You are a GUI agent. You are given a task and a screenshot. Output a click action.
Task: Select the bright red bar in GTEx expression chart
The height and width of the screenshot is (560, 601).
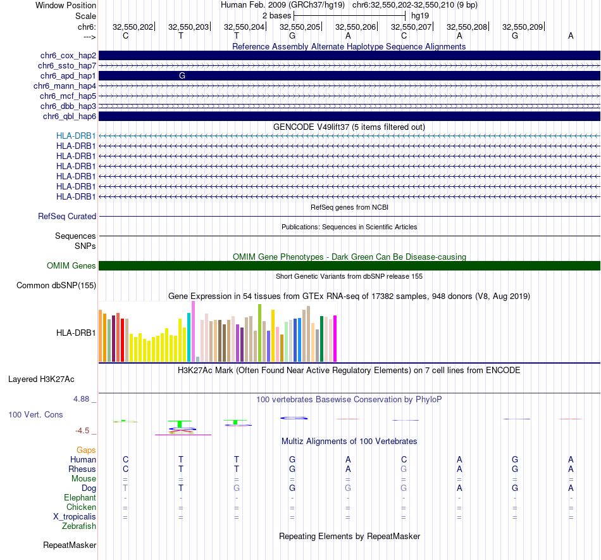122,340
